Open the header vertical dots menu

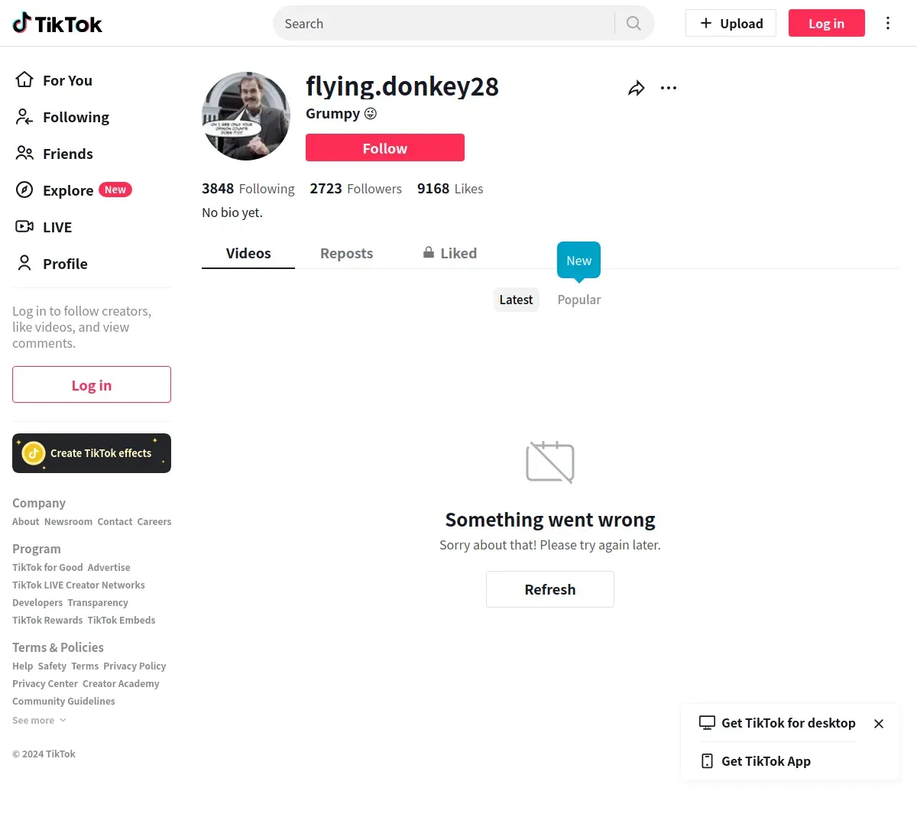tap(888, 23)
